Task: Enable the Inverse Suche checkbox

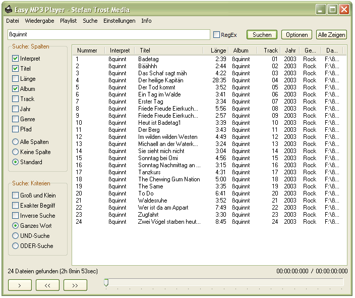Action: click(15, 216)
